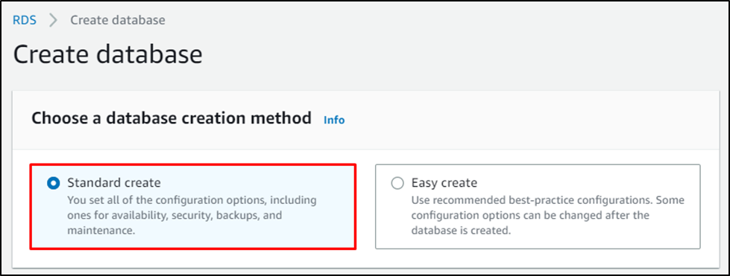Click the Standard create title label
The width and height of the screenshot is (730, 276).
[114, 183]
